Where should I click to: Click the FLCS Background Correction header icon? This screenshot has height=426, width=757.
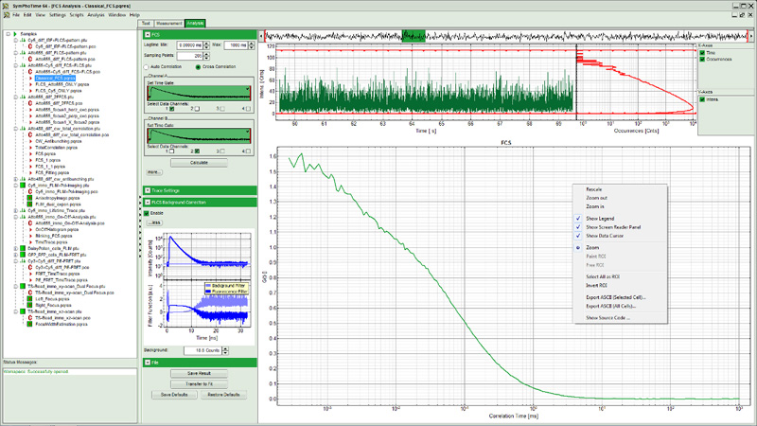(x=147, y=203)
